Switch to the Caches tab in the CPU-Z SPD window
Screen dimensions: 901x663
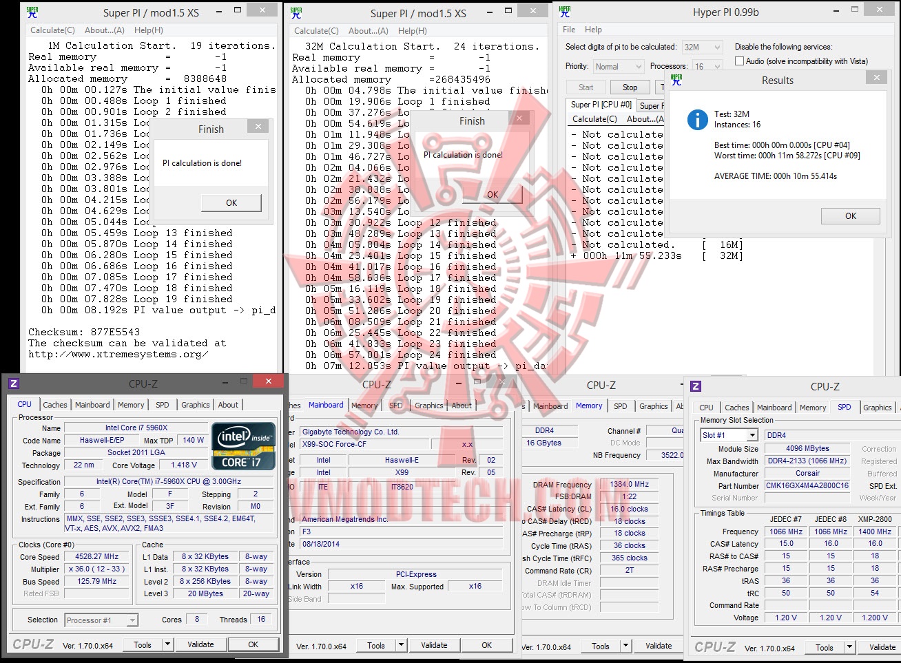coord(737,408)
